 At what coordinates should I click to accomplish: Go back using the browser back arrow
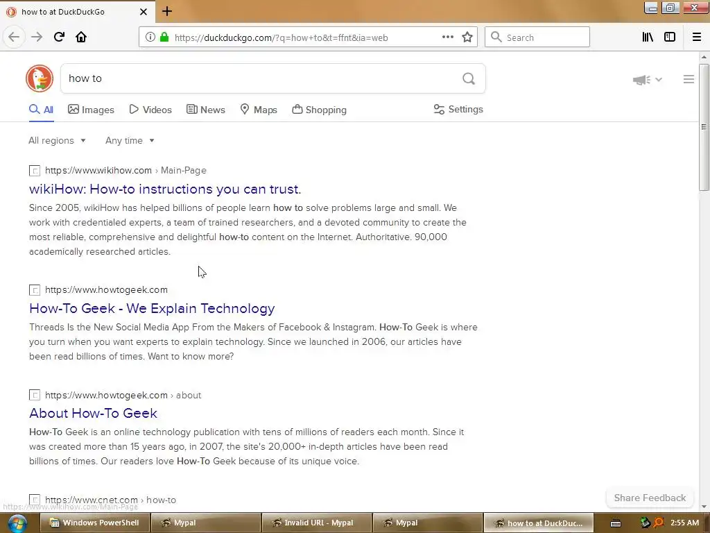[14, 37]
